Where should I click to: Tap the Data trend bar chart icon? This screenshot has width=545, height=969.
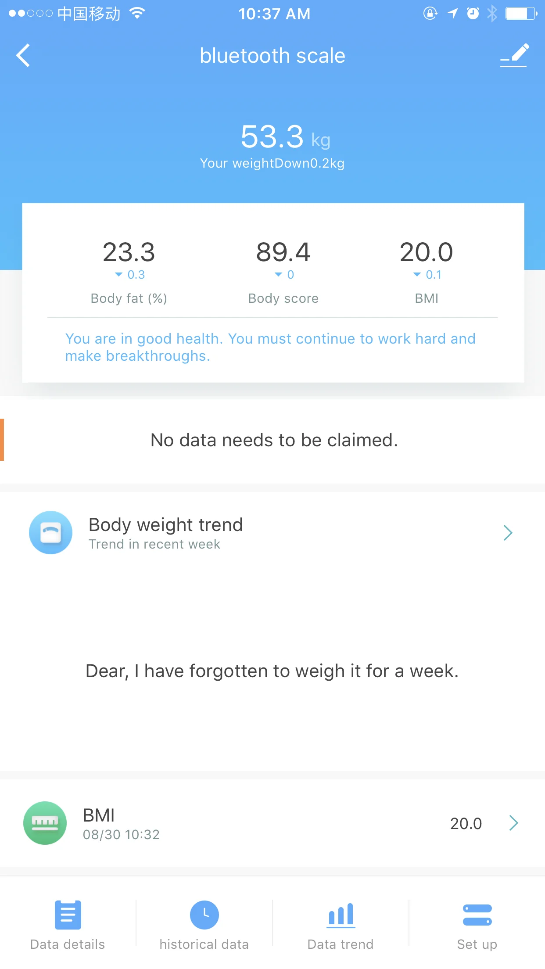coord(341,915)
